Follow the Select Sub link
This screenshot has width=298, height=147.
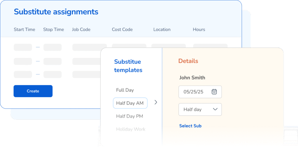(x=190, y=126)
